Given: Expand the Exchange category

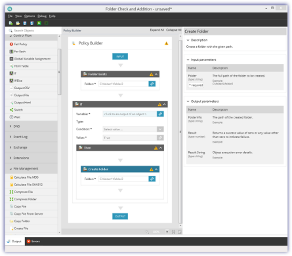Looking at the screenshot, I should 10,147.
